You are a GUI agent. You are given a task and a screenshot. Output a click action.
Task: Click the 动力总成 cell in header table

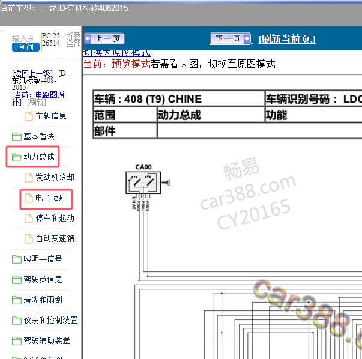211,115
